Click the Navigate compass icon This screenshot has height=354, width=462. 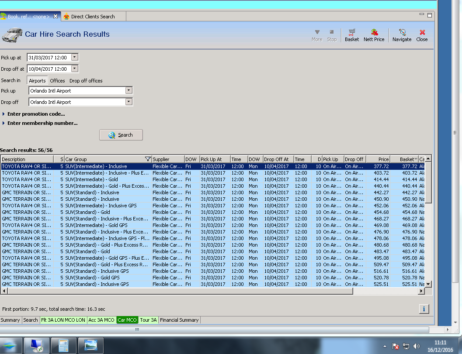[402, 32]
